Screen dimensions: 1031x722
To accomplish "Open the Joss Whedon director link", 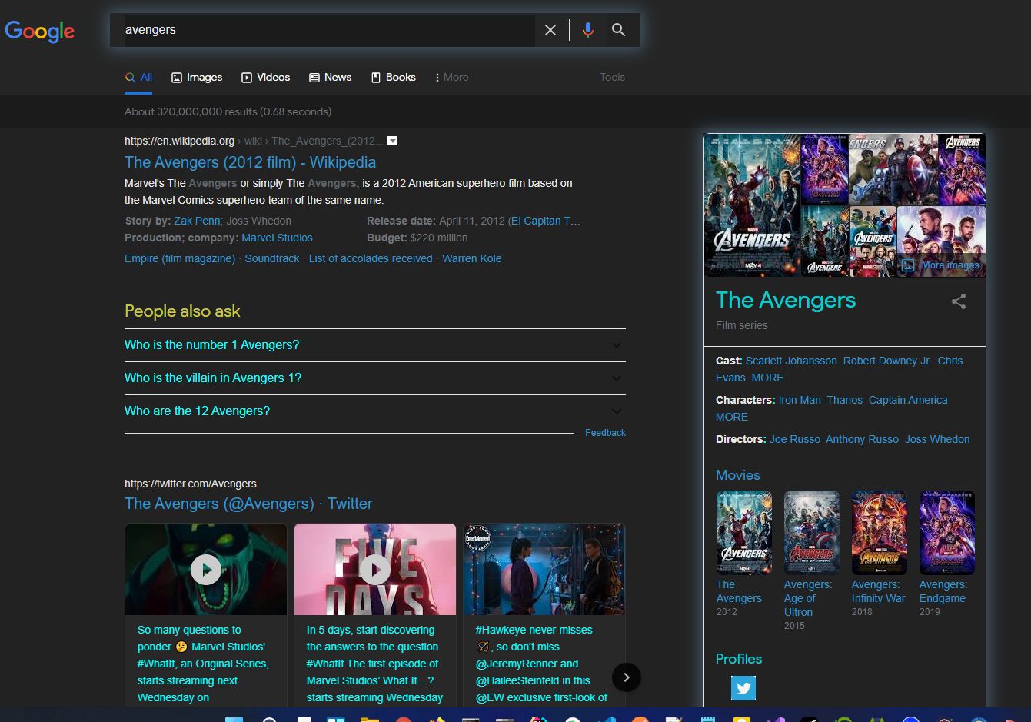I will (x=937, y=439).
